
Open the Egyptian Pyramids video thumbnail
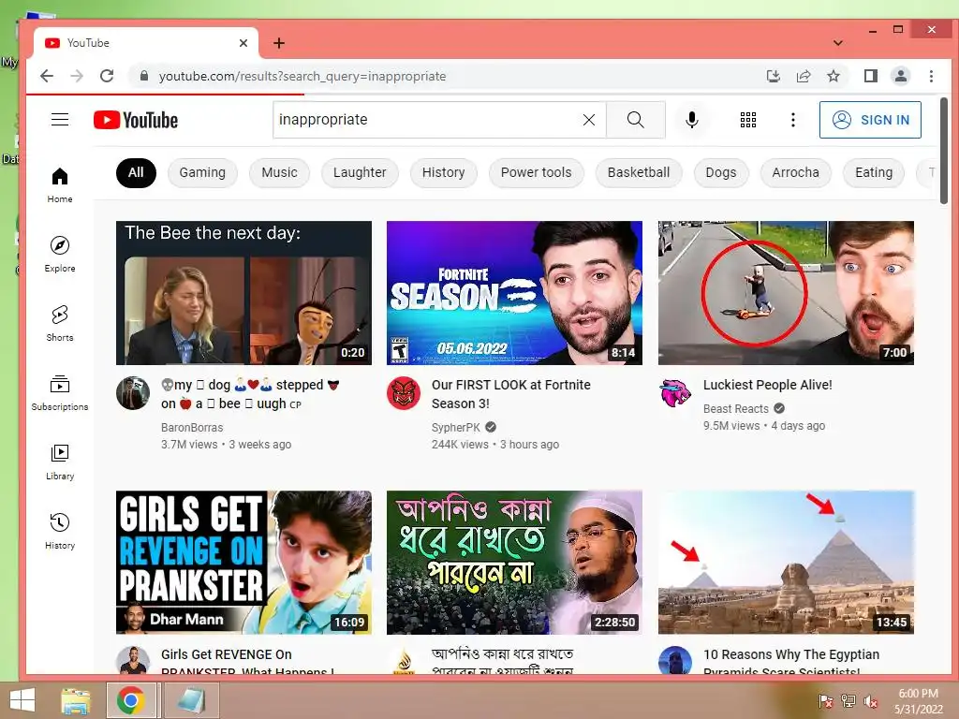(786, 563)
